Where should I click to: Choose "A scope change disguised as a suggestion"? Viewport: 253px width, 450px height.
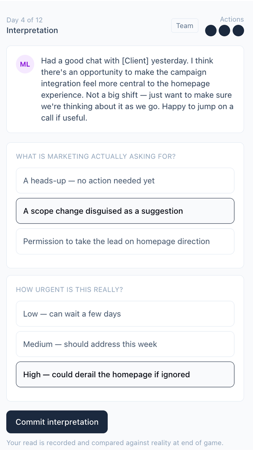pos(125,211)
